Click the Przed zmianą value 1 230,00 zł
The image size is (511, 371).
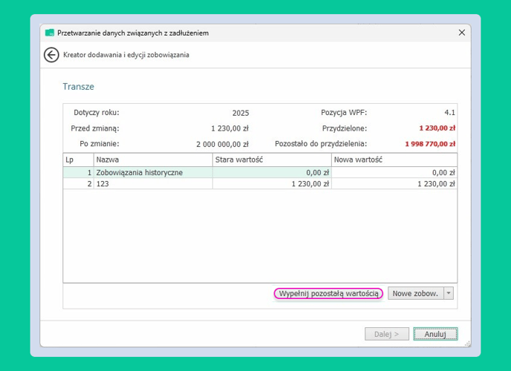[230, 128]
